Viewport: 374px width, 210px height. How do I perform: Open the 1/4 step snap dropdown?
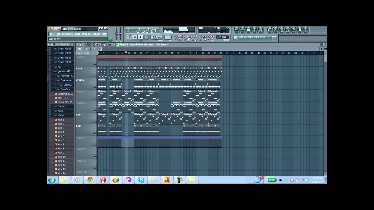(x=223, y=37)
